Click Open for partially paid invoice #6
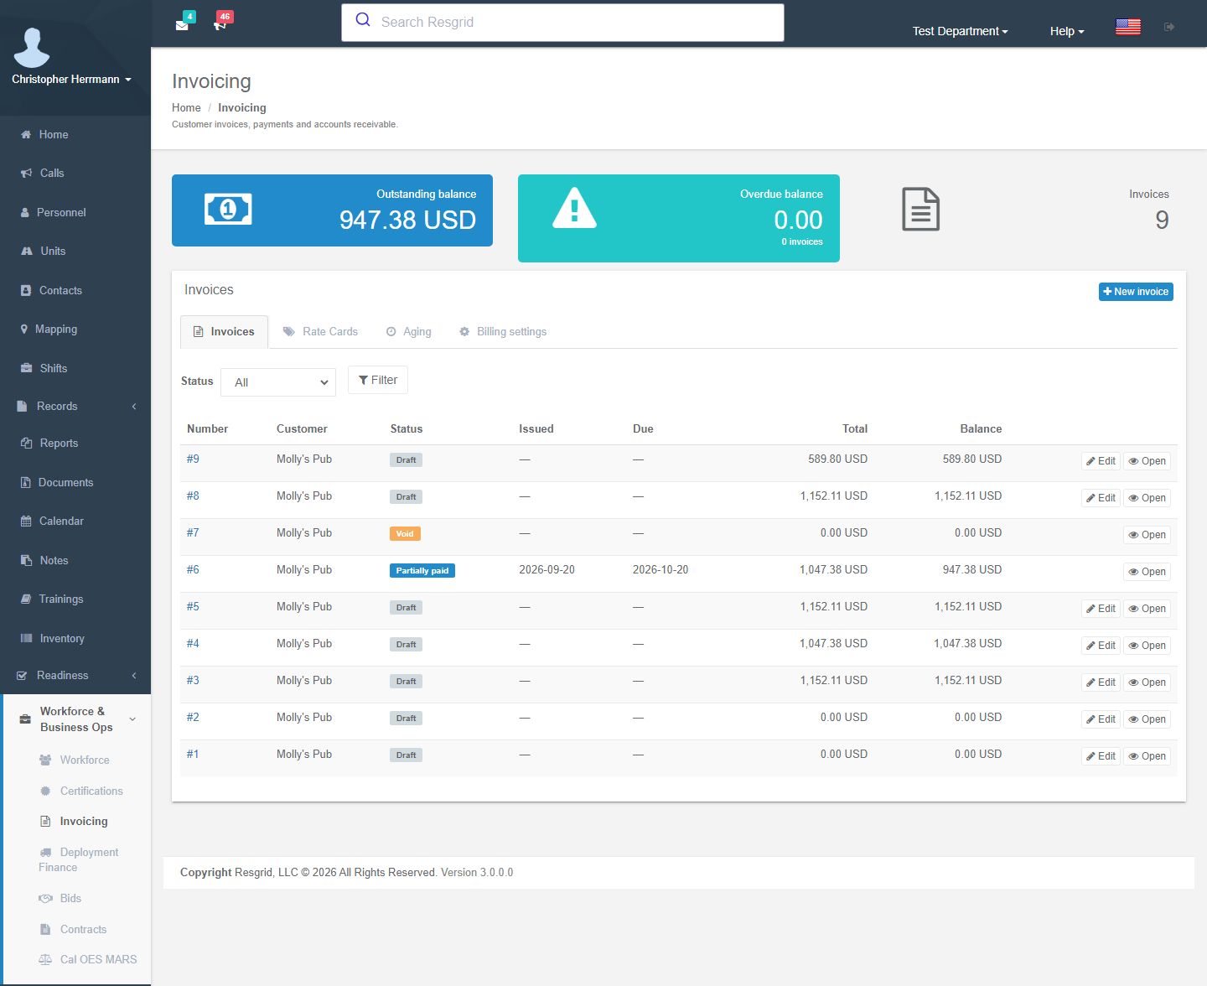This screenshot has width=1207, height=986. (x=1147, y=572)
